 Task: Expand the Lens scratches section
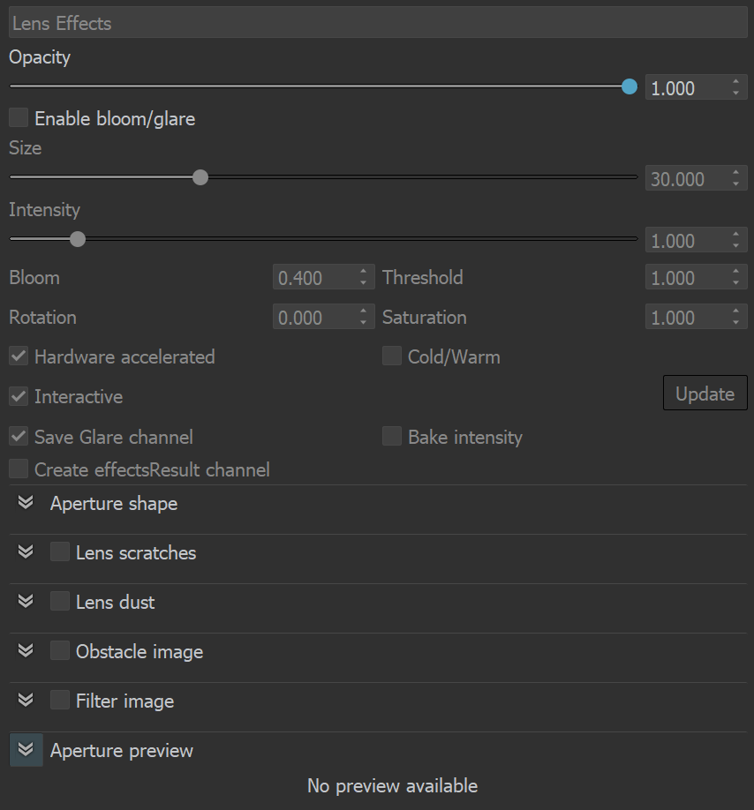(x=25, y=551)
